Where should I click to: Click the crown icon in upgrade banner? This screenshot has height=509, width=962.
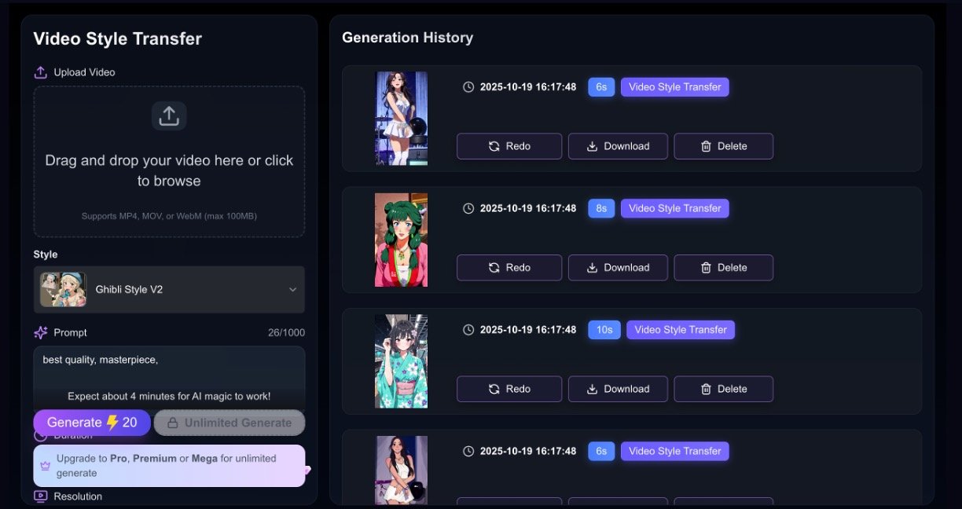(x=46, y=465)
